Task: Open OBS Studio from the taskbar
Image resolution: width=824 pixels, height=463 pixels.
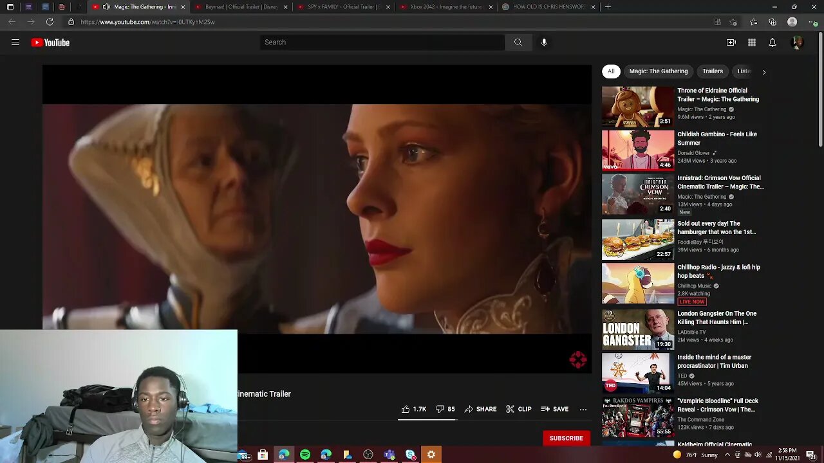Action: (368, 455)
